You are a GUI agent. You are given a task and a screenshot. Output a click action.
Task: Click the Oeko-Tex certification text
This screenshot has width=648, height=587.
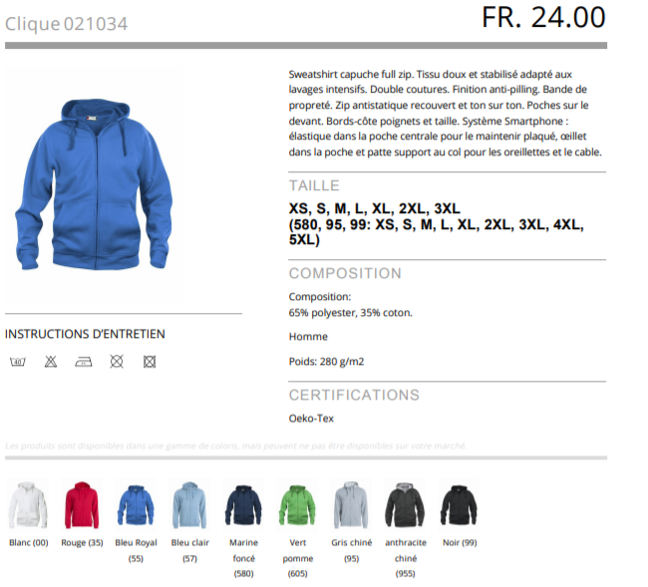[311, 419]
